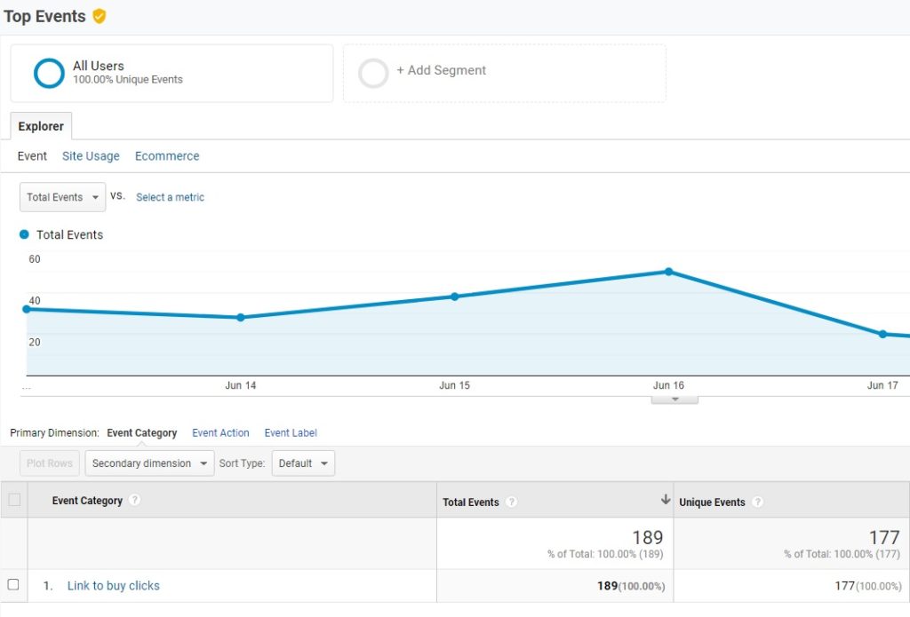This screenshot has height=617, width=910.
Task: Expand the Secondary dimension dropdown
Action: 150,463
